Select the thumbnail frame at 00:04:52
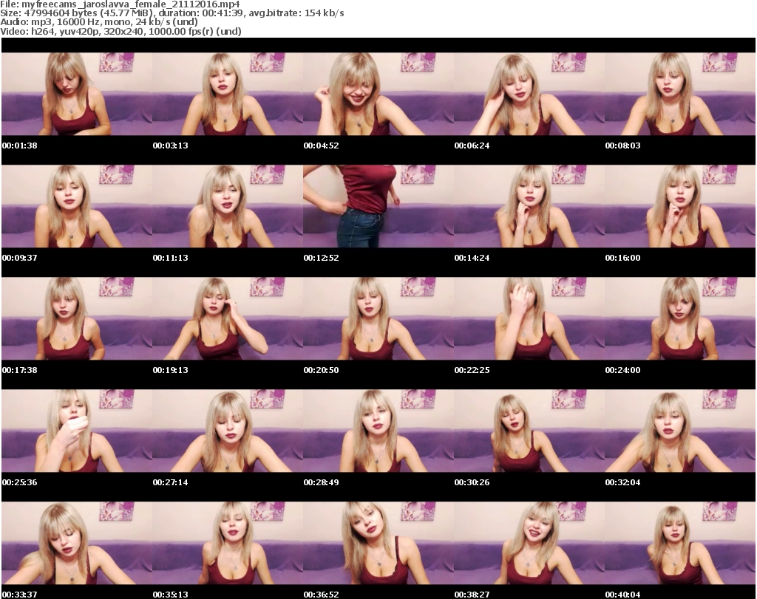This screenshot has width=757, height=599. coord(378,94)
